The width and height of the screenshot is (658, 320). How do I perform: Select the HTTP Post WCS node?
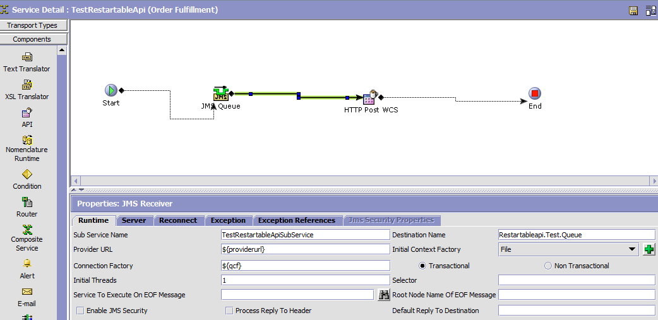click(x=369, y=97)
